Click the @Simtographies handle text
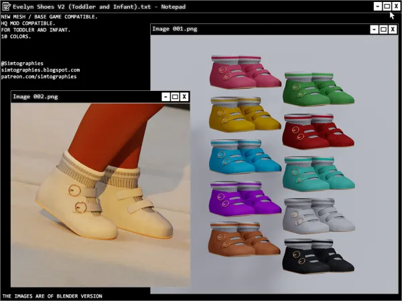The height and width of the screenshot is (301, 402). [22, 64]
